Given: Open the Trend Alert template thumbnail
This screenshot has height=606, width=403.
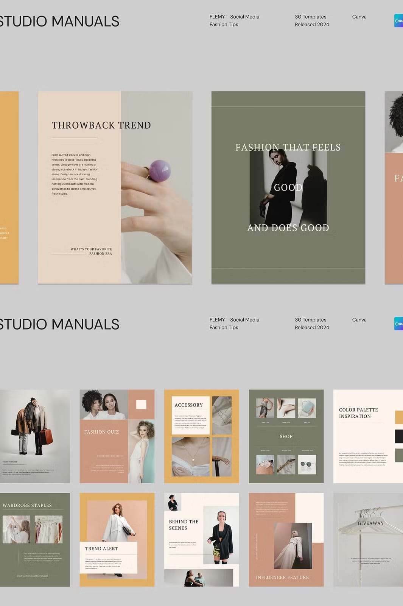Looking at the screenshot, I should (x=117, y=540).
